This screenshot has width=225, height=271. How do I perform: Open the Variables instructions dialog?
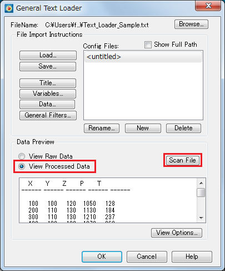[x=48, y=93]
